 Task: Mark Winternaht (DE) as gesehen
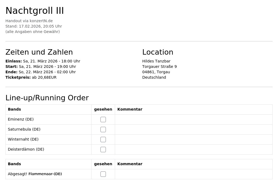[103, 140]
